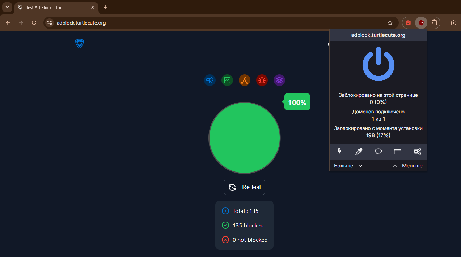Image resolution: width=461 pixels, height=257 pixels.
Task: Enter element zapper mode (lightning icon)
Action: click(339, 152)
